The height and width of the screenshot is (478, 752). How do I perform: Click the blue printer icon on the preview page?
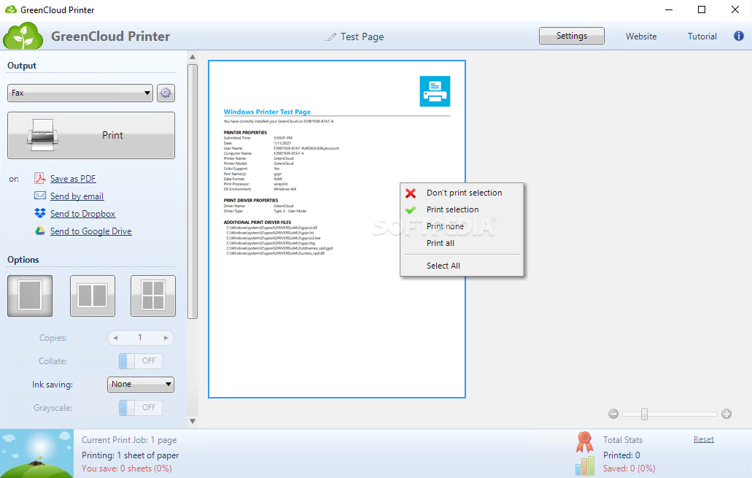(x=435, y=91)
